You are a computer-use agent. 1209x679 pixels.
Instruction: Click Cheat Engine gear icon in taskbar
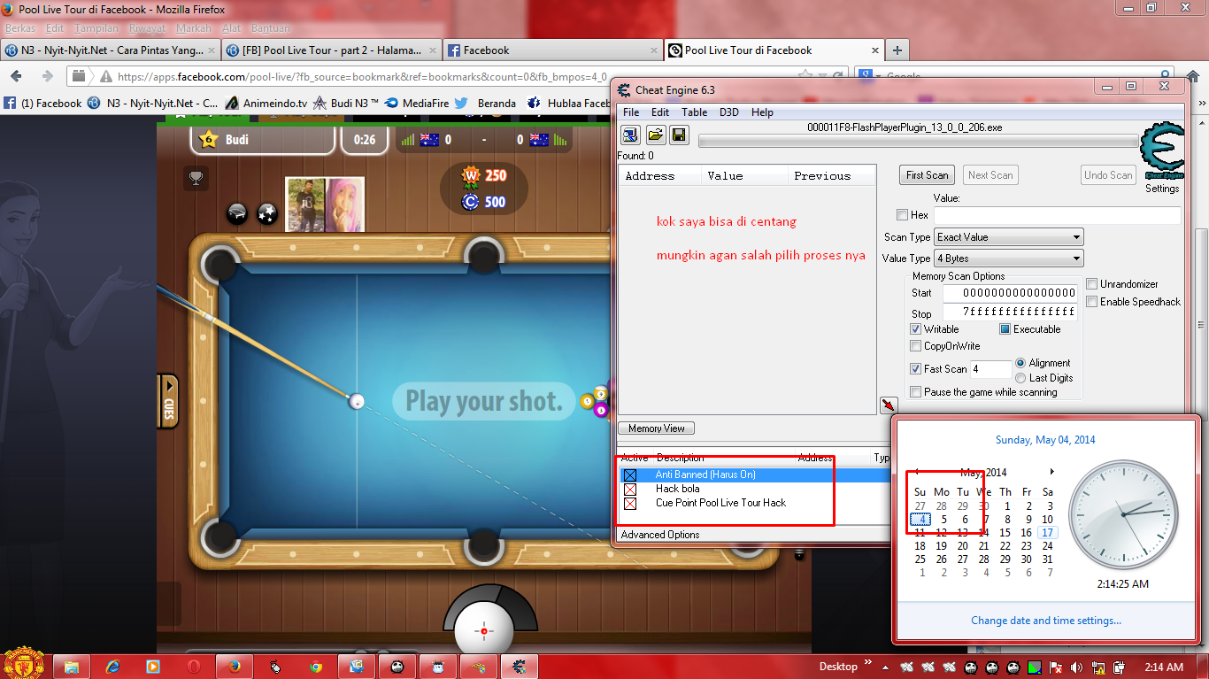point(520,666)
